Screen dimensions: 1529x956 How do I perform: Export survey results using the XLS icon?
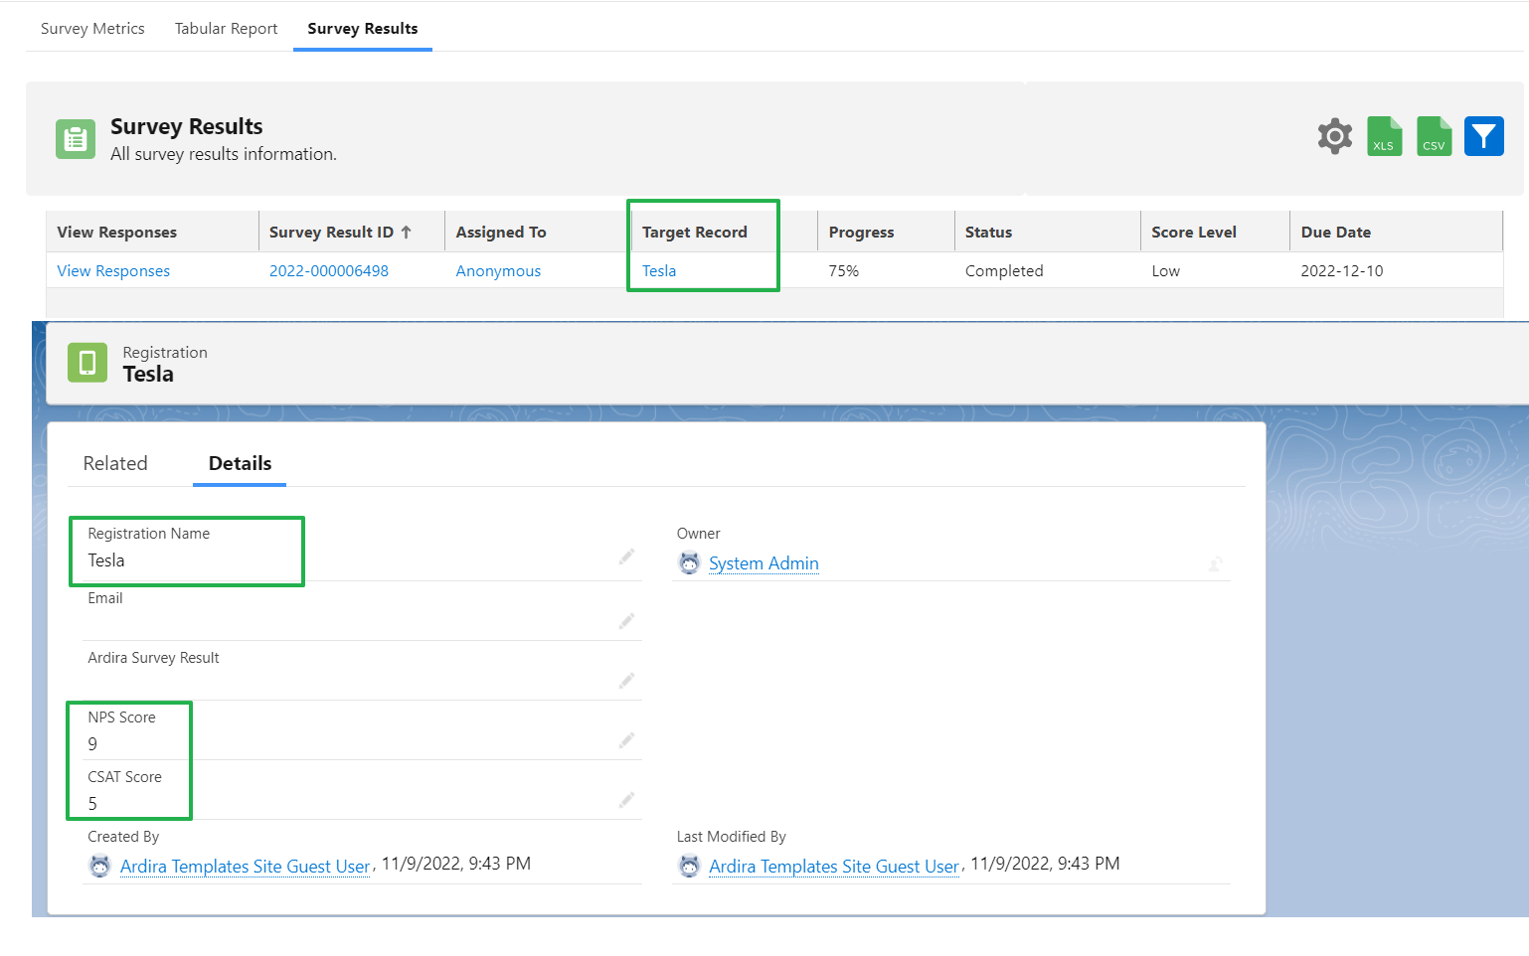click(1384, 136)
